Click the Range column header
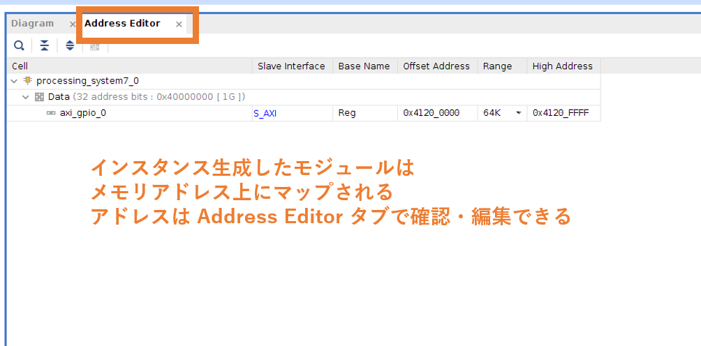The height and width of the screenshot is (346, 701). pyautogui.click(x=503, y=66)
